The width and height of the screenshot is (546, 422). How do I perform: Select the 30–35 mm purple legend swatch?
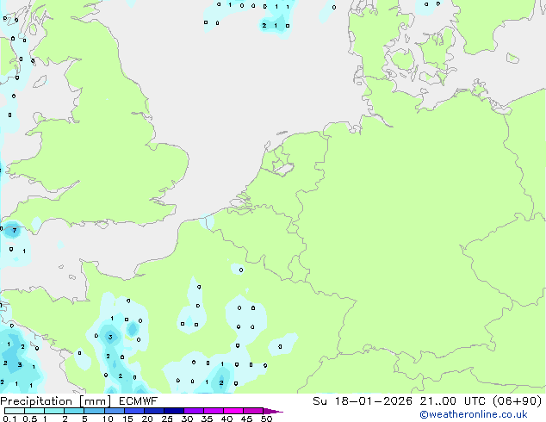[x=194, y=411]
